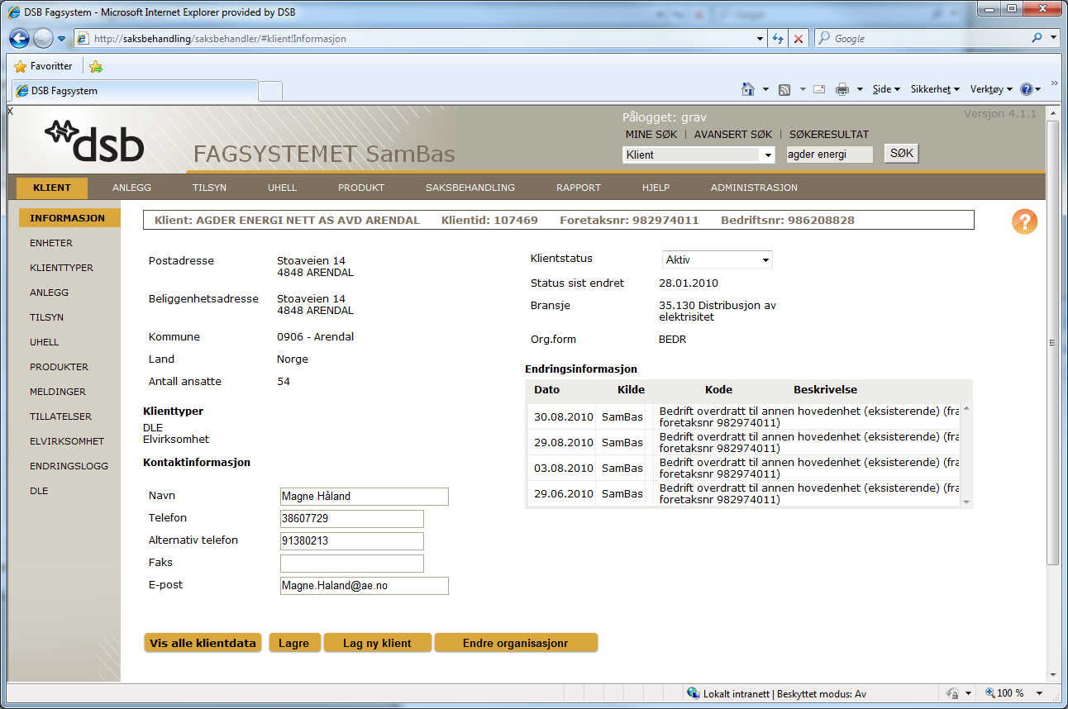
Task: Open the zoom level 100 % dropdown arrow
Action: click(1039, 693)
